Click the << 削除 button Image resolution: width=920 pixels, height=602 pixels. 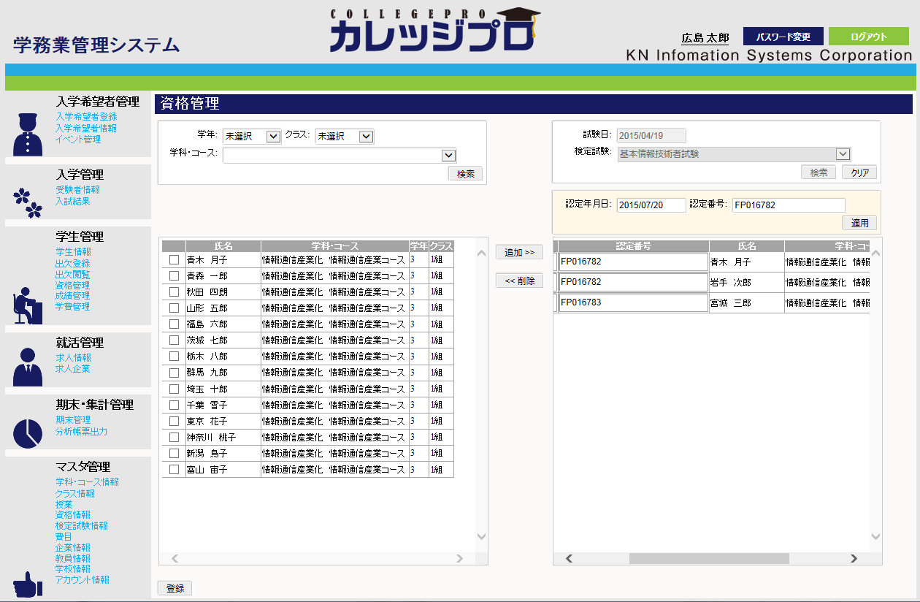click(519, 281)
